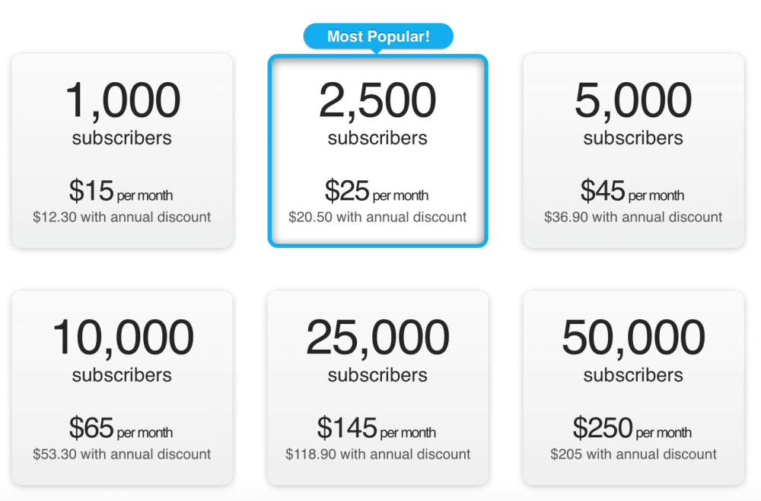
Task: Click the $145 per month price
Action: coord(377,428)
